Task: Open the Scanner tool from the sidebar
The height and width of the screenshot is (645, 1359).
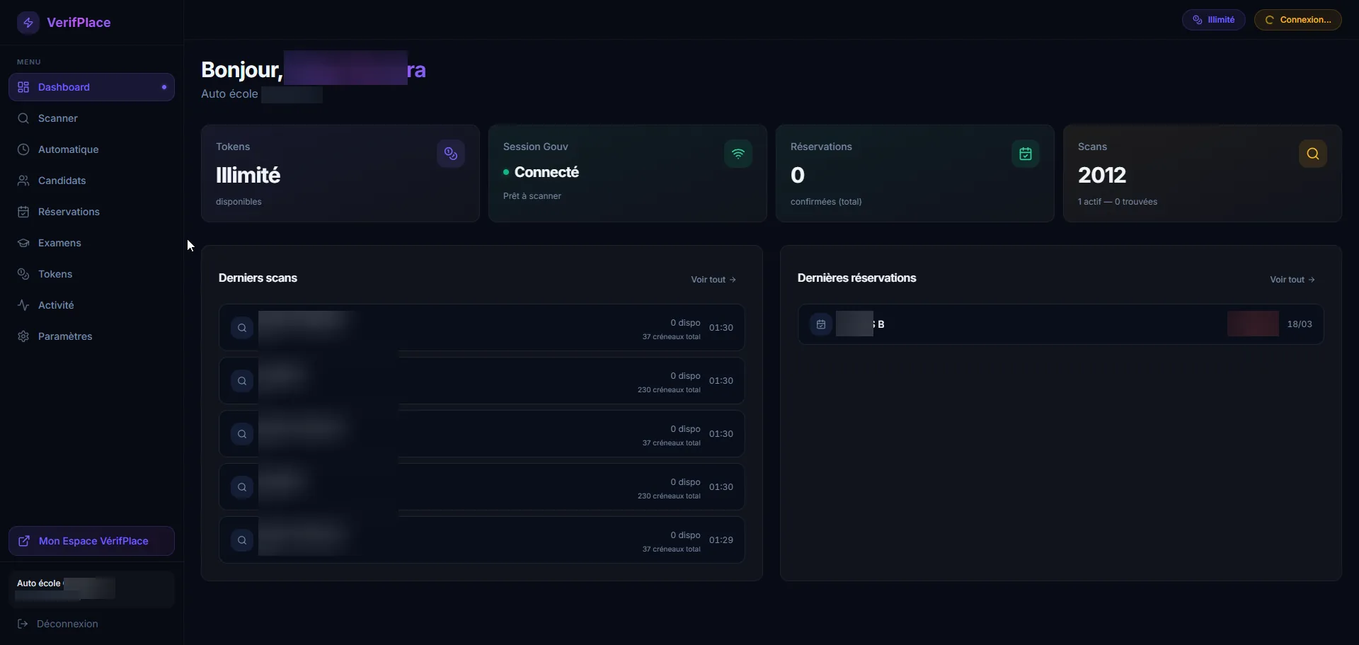Action: pyautogui.click(x=57, y=118)
